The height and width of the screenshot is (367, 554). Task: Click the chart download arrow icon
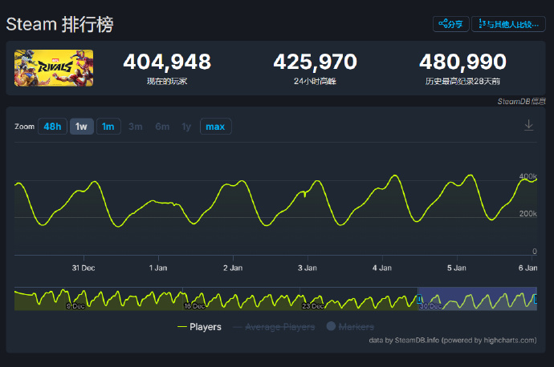(528, 125)
